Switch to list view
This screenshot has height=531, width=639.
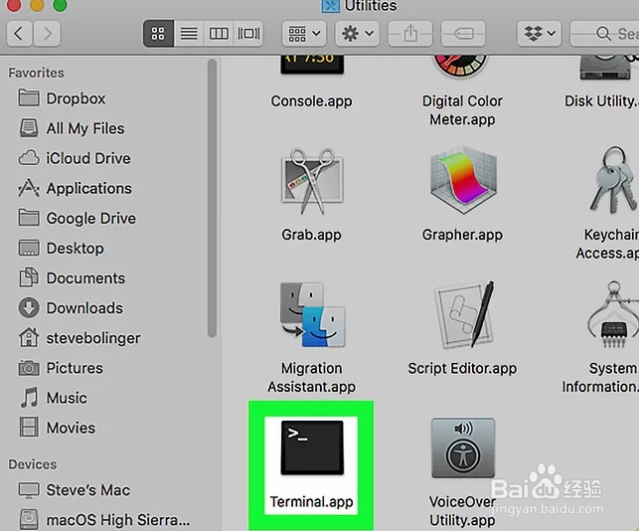(x=189, y=33)
